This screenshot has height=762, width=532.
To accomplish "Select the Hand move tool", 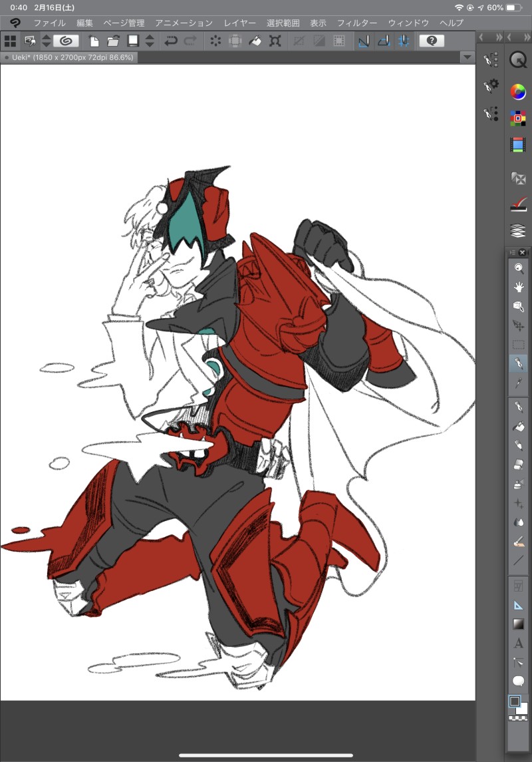I will (x=519, y=287).
